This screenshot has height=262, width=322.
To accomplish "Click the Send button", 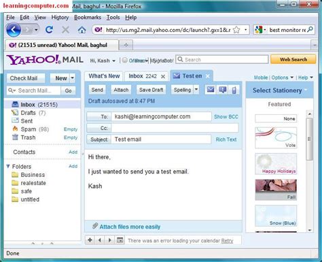I will 97,90.
